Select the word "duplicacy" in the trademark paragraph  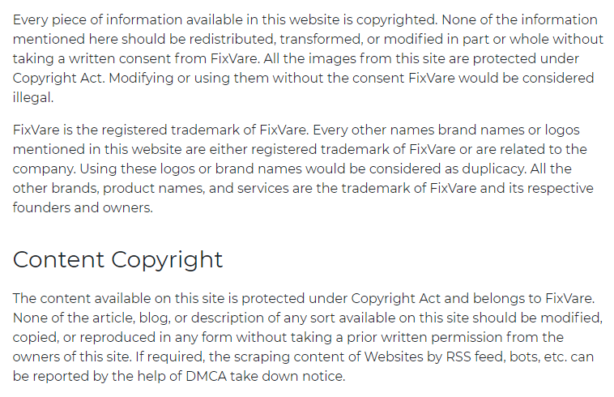point(493,169)
